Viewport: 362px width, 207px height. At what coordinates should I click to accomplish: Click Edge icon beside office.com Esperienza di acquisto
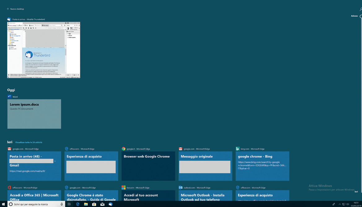click(x=67, y=149)
